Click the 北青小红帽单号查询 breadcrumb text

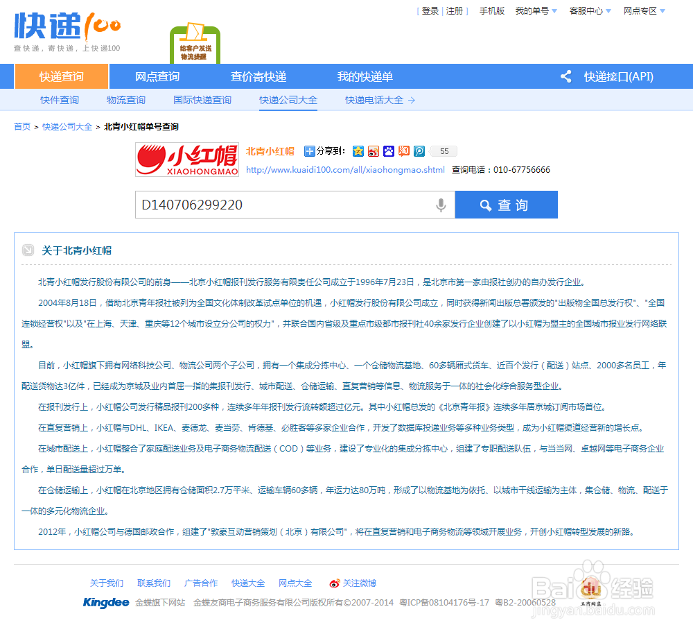click(x=141, y=126)
